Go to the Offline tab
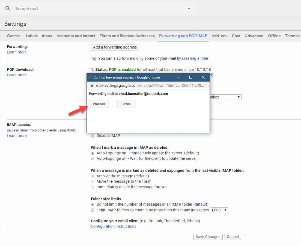301x246 pixels. (x=274, y=36)
